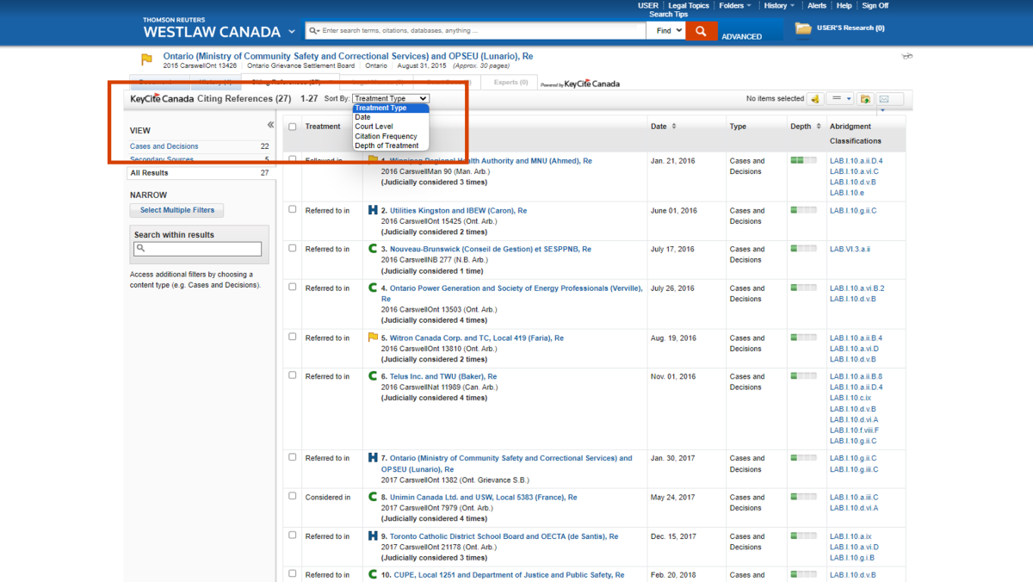
Task: Select the checkbox for Unimin Canada Ltd.
Action: [x=292, y=496]
